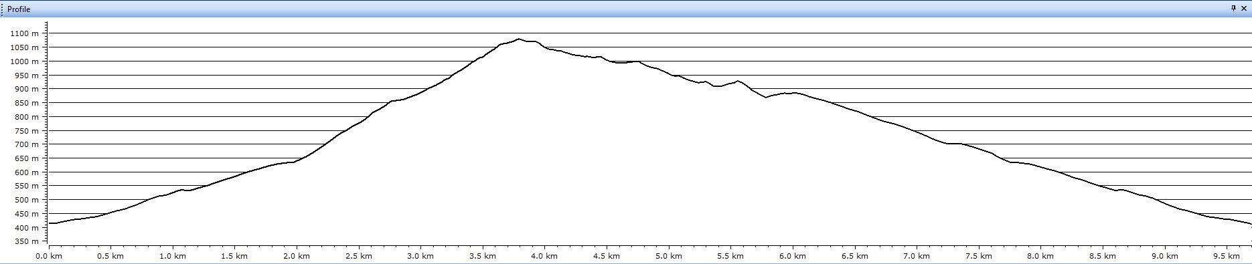Click the 0.0 km distance label
1252x264 pixels.
(x=49, y=256)
